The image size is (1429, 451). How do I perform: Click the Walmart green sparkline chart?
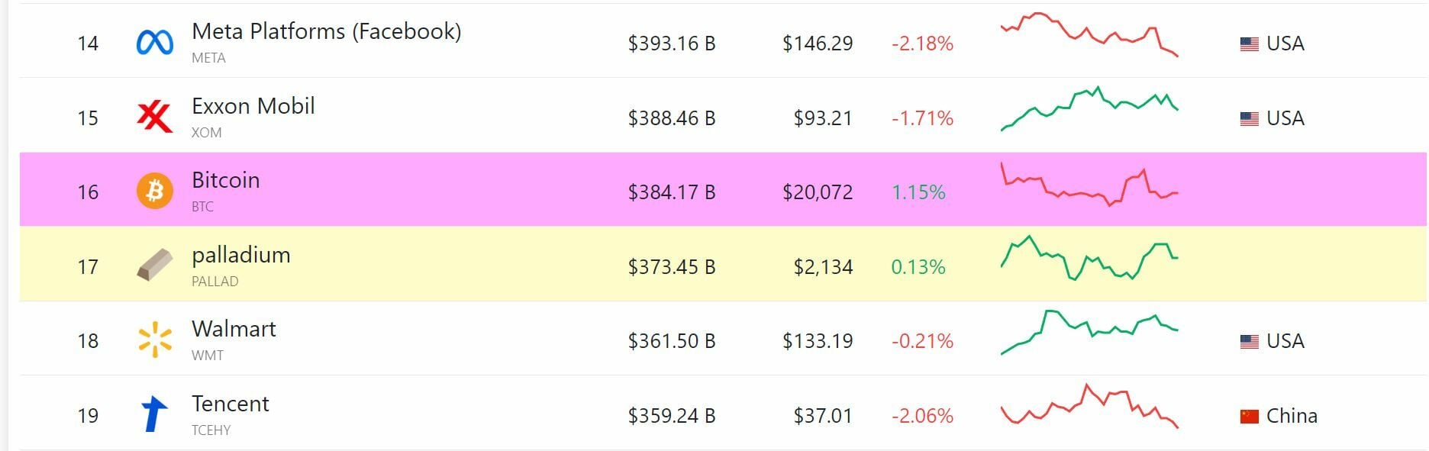pos(1089,332)
